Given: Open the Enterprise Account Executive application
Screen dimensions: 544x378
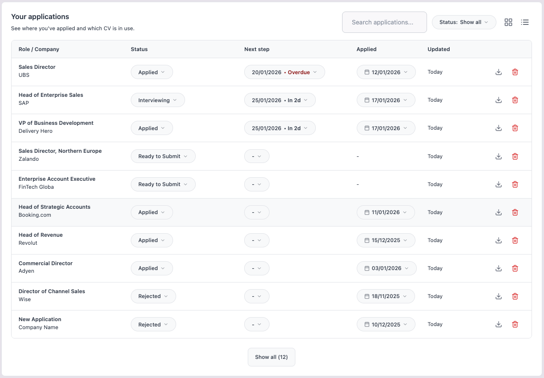Looking at the screenshot, I should [x=57, y=179].
